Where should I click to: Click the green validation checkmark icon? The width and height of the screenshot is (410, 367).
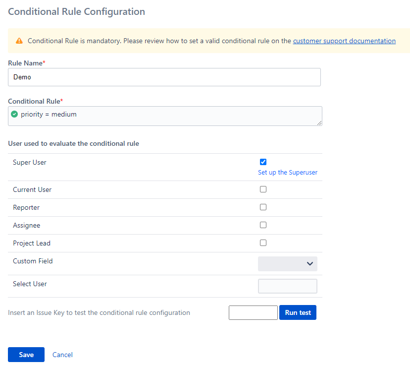(x=14, y=115)
